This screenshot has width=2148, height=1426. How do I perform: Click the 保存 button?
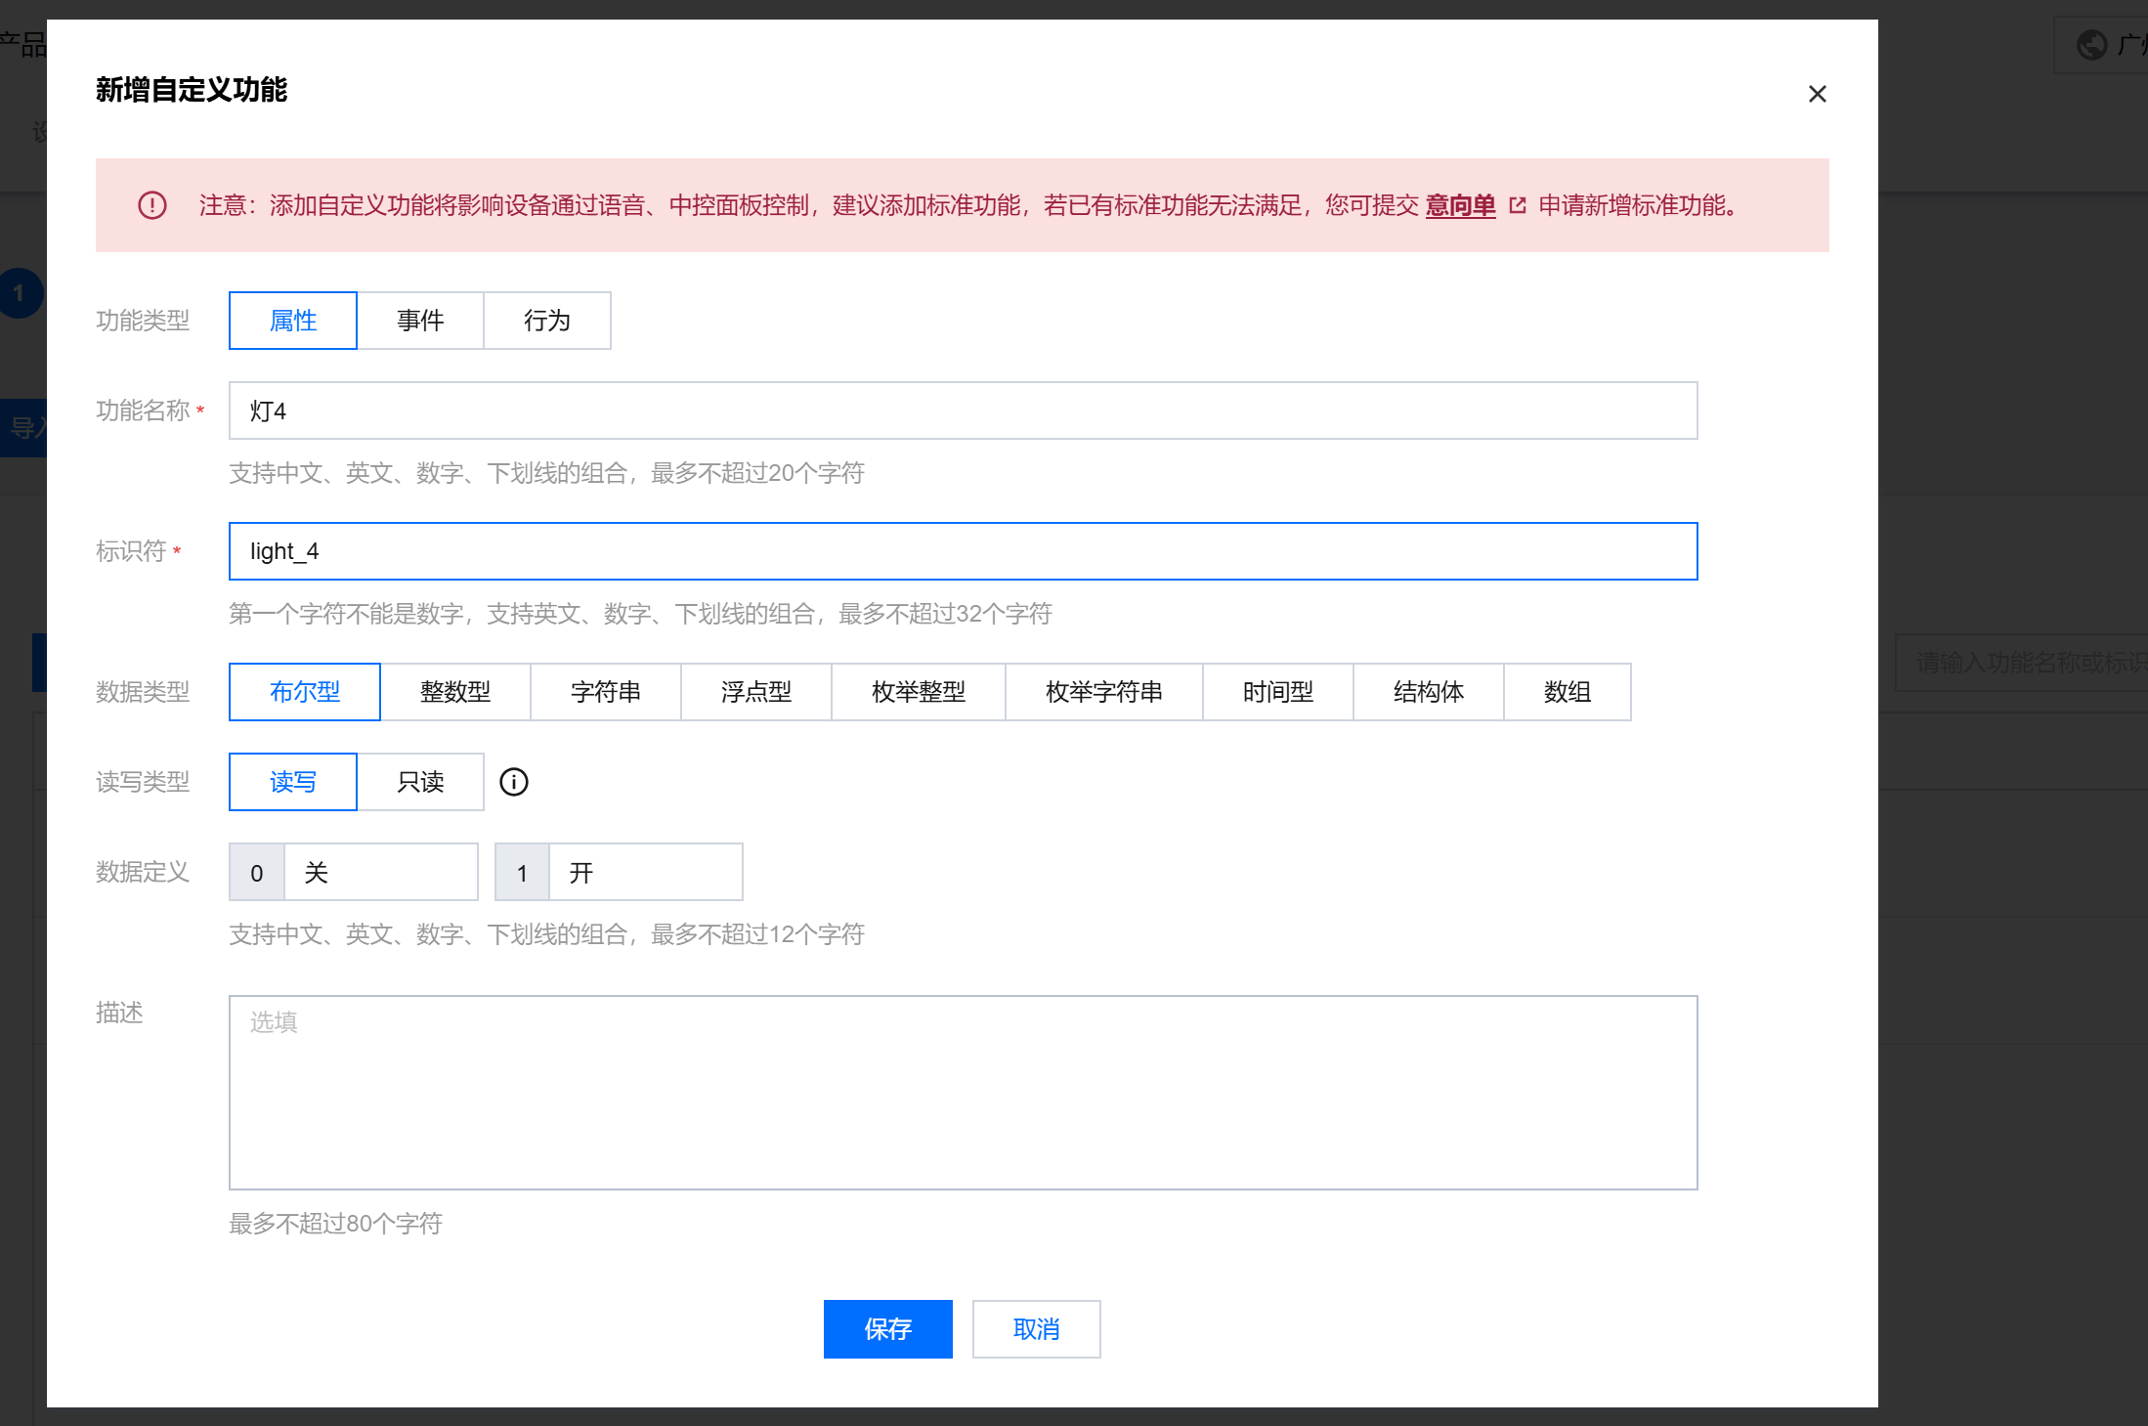pos(887,1329)
